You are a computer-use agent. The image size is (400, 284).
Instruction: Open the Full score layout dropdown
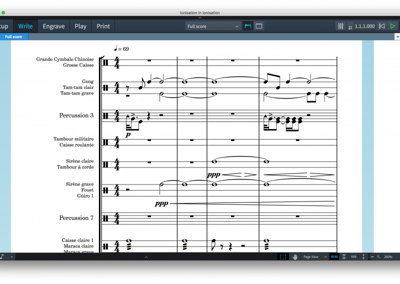(x=213, y=26)
